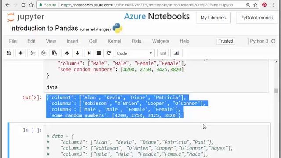This screenshot has width=281, height=158.
Task: Open the Data menu
Action: tap(137, 41)
